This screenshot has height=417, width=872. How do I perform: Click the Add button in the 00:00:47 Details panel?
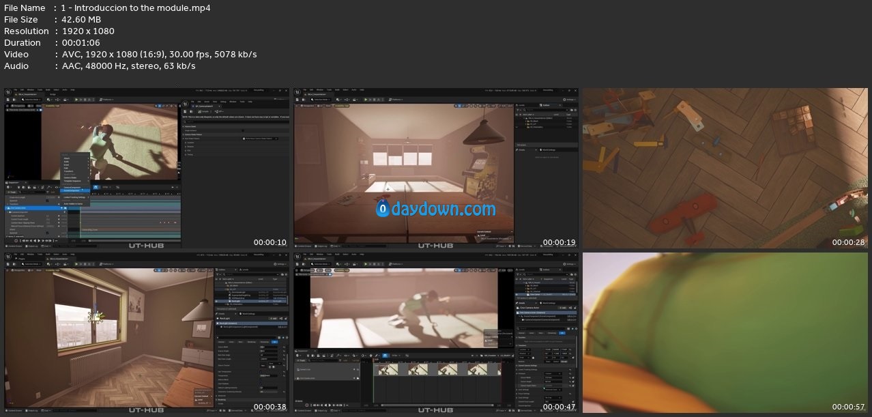(562, 308)
